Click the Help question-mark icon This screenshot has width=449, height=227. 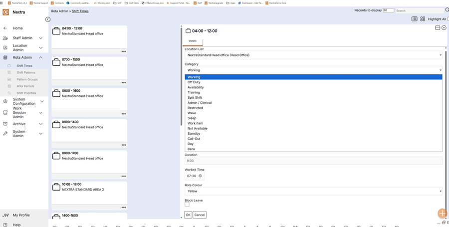click(5, 225)
